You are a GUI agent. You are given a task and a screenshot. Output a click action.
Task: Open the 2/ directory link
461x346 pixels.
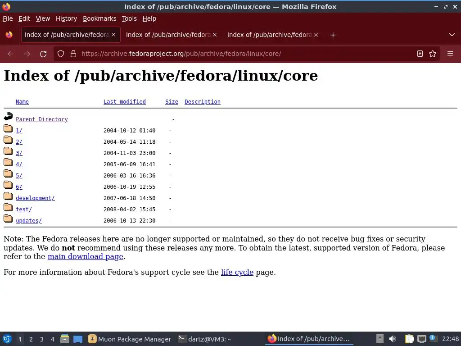(x=19, y=142)
